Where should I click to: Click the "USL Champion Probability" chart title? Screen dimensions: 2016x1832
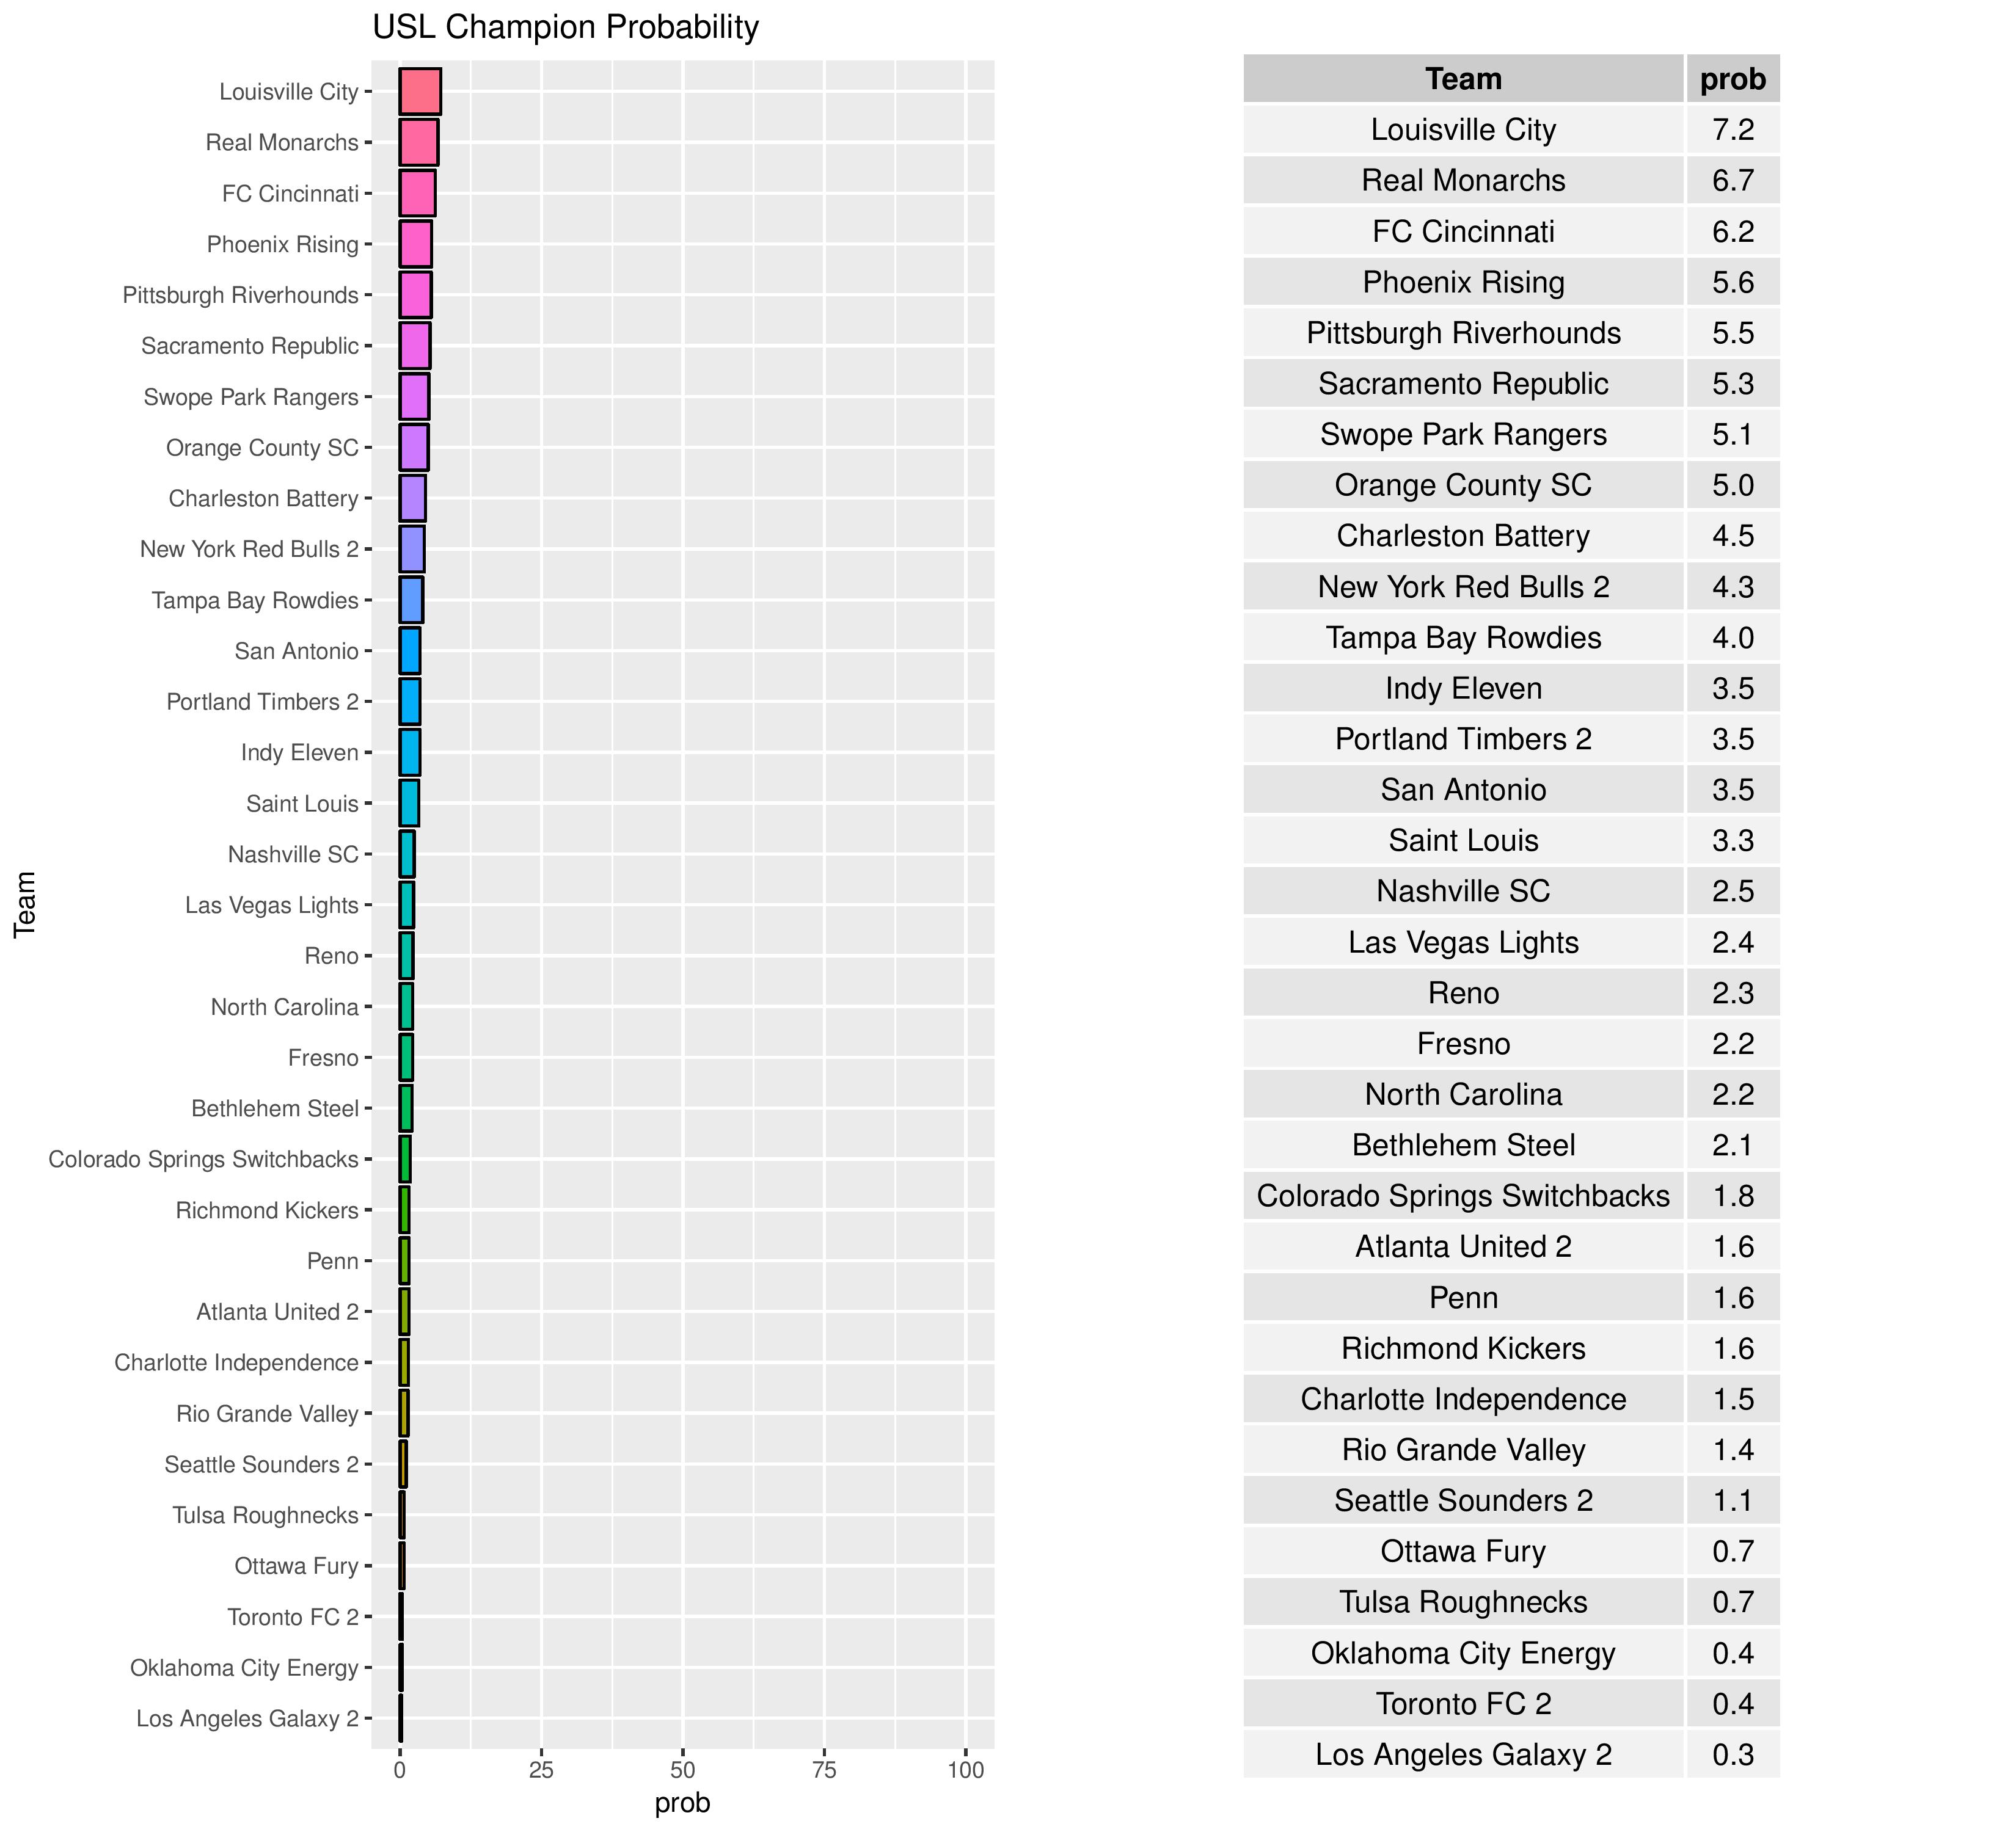pos(565,28)
